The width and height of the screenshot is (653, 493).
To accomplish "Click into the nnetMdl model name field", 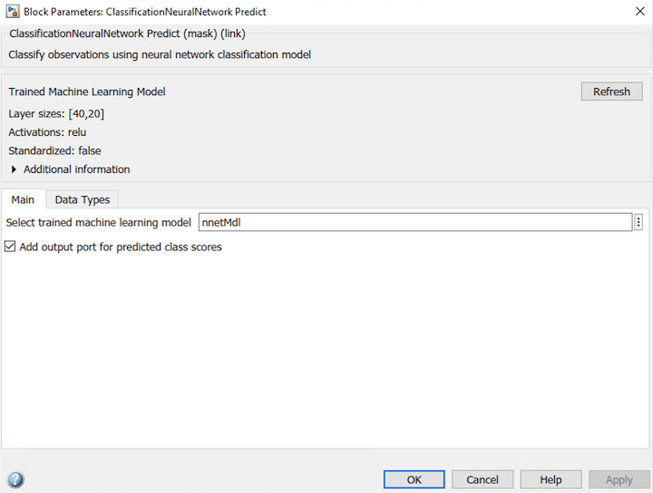I will coord(414,222).
